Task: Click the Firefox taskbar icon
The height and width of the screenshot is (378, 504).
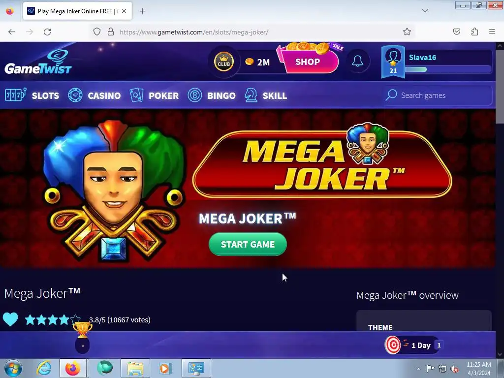Action: 73,368
